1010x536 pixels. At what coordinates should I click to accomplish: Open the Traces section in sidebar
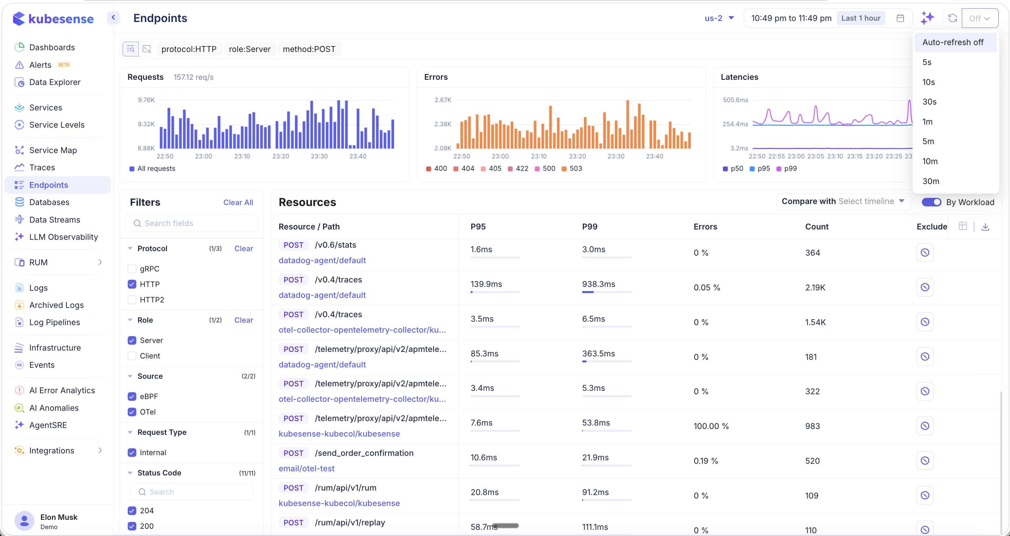tap(42, 167)
